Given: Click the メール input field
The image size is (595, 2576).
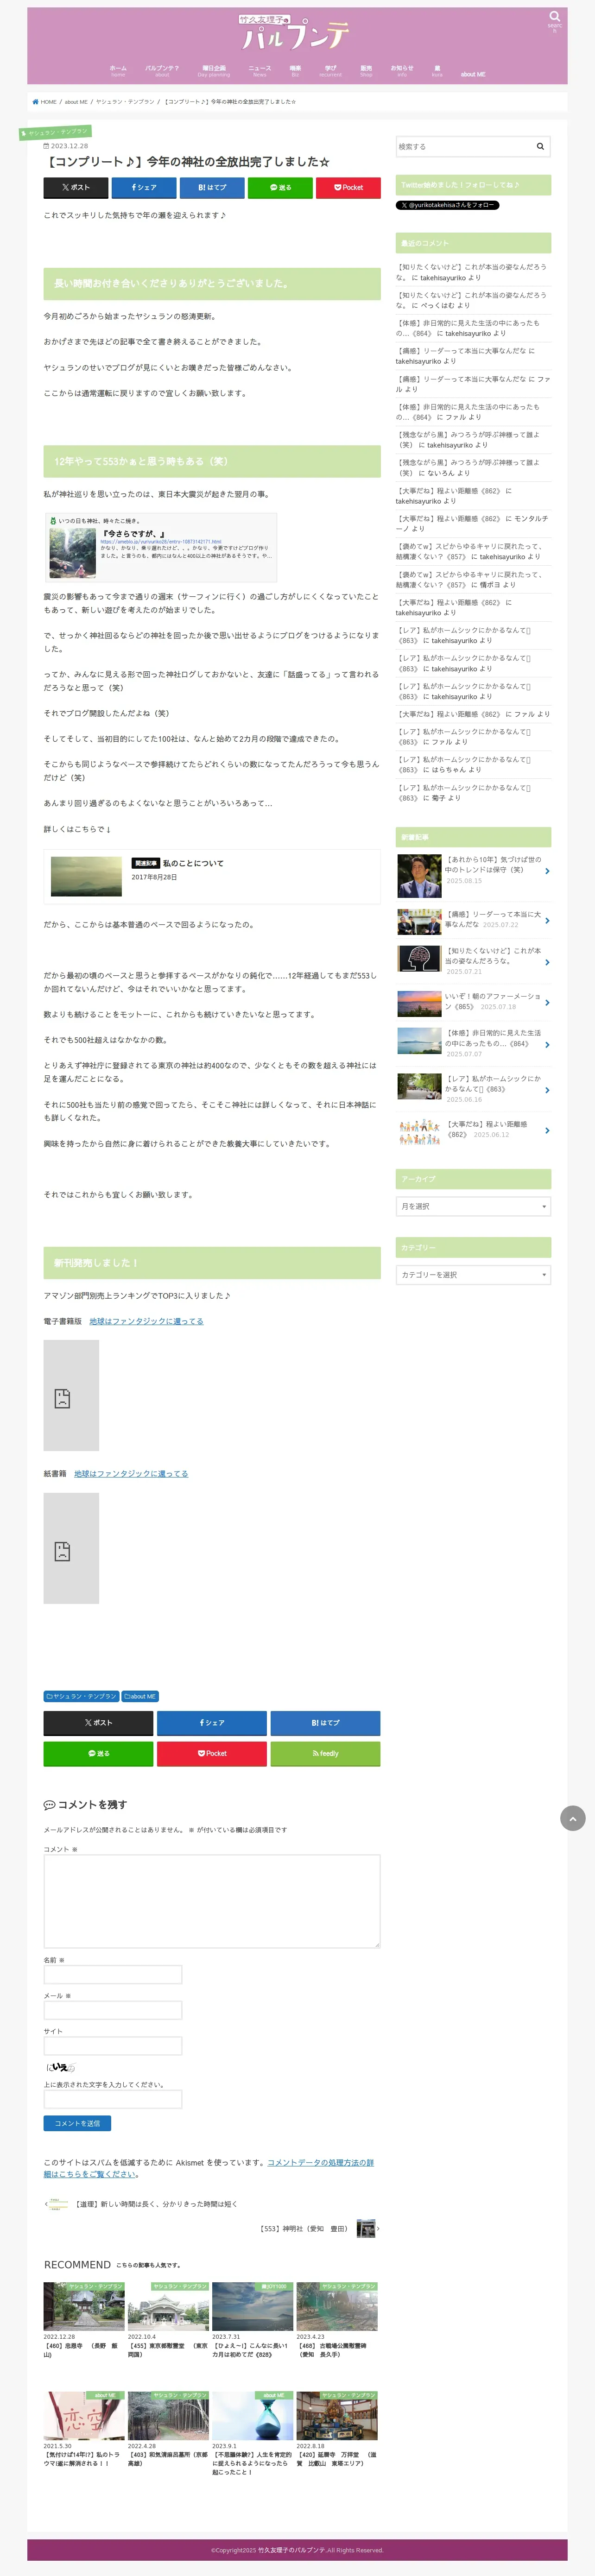Looking at the screenshot, I should pos(113,2010).
